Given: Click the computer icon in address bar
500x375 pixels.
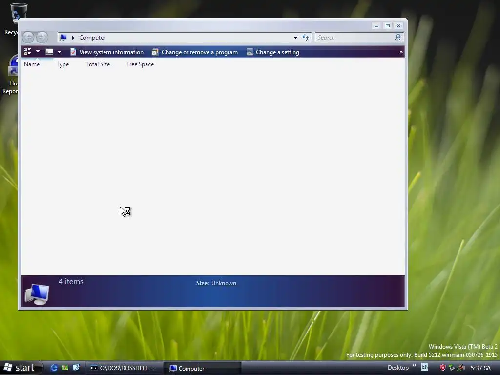Looking at the screenshot, I should click(x=63, y=37).
